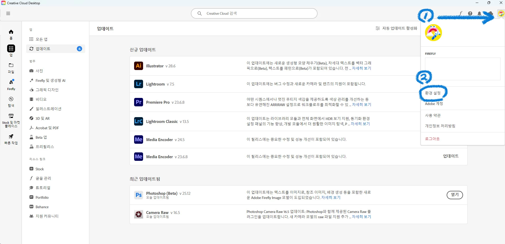Select 3D 및 AR category

pos(56,118)
